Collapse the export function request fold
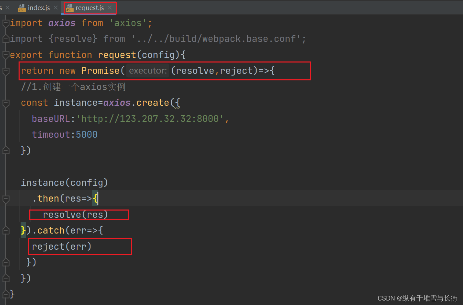This screenshot has width=463, height=305. [5, 55]
